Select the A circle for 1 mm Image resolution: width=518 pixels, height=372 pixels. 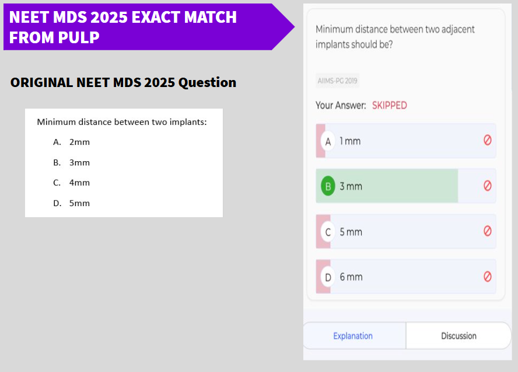click(x=328, y=141)
